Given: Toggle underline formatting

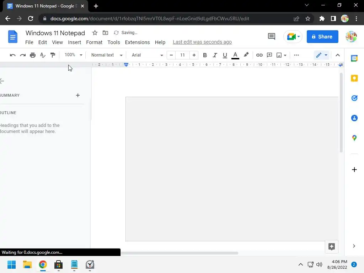Looking at the screenshot, I should coord(225,55).
